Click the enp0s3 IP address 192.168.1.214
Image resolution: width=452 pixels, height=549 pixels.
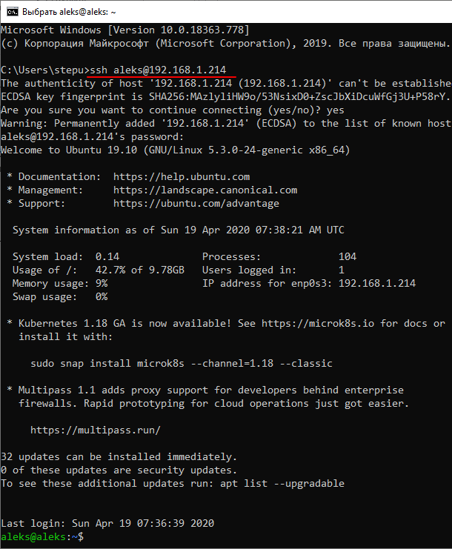pos(377,284)
